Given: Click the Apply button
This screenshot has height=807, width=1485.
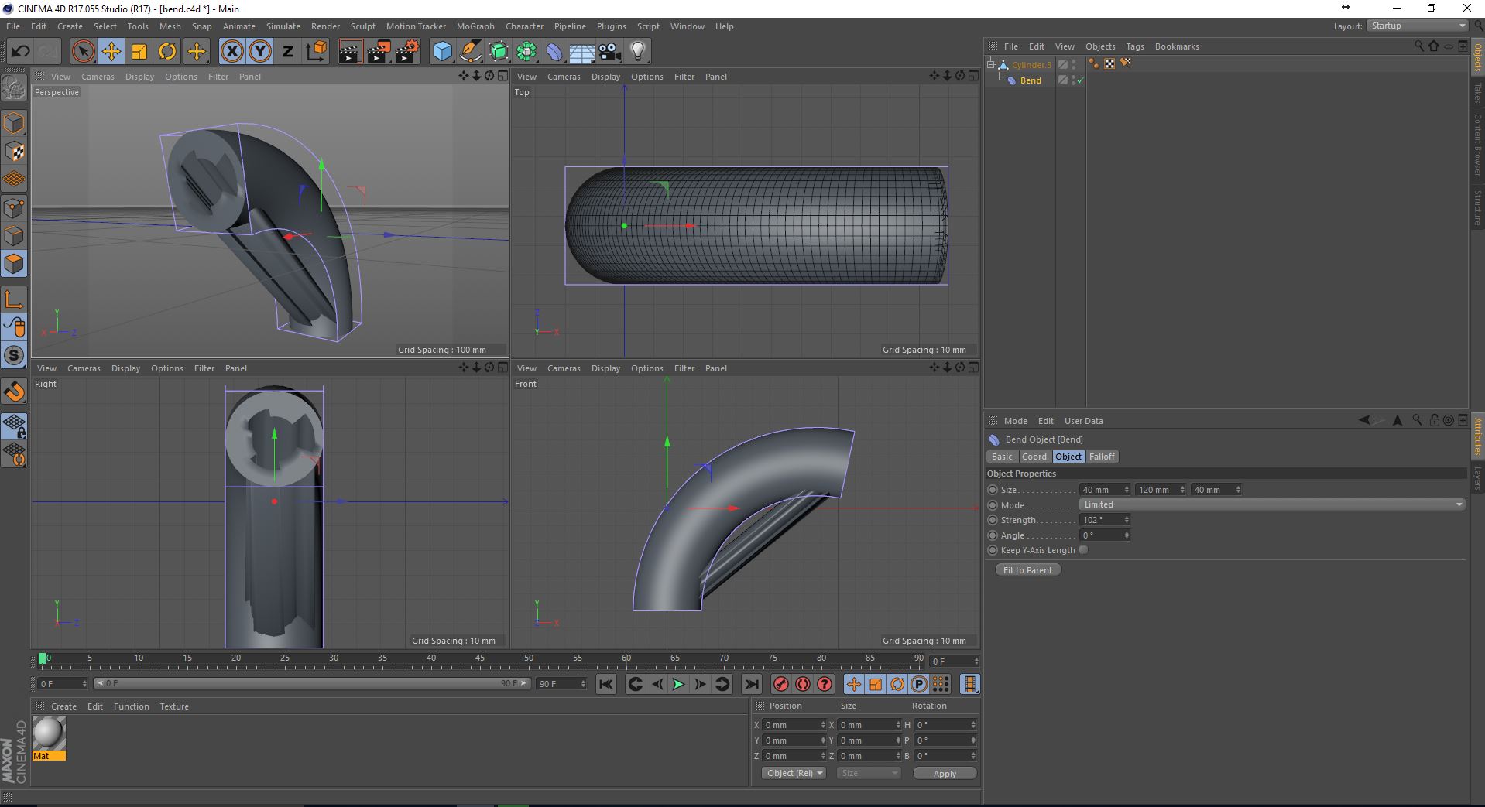Looking at the screenshot, I should (x=945, y=773).
